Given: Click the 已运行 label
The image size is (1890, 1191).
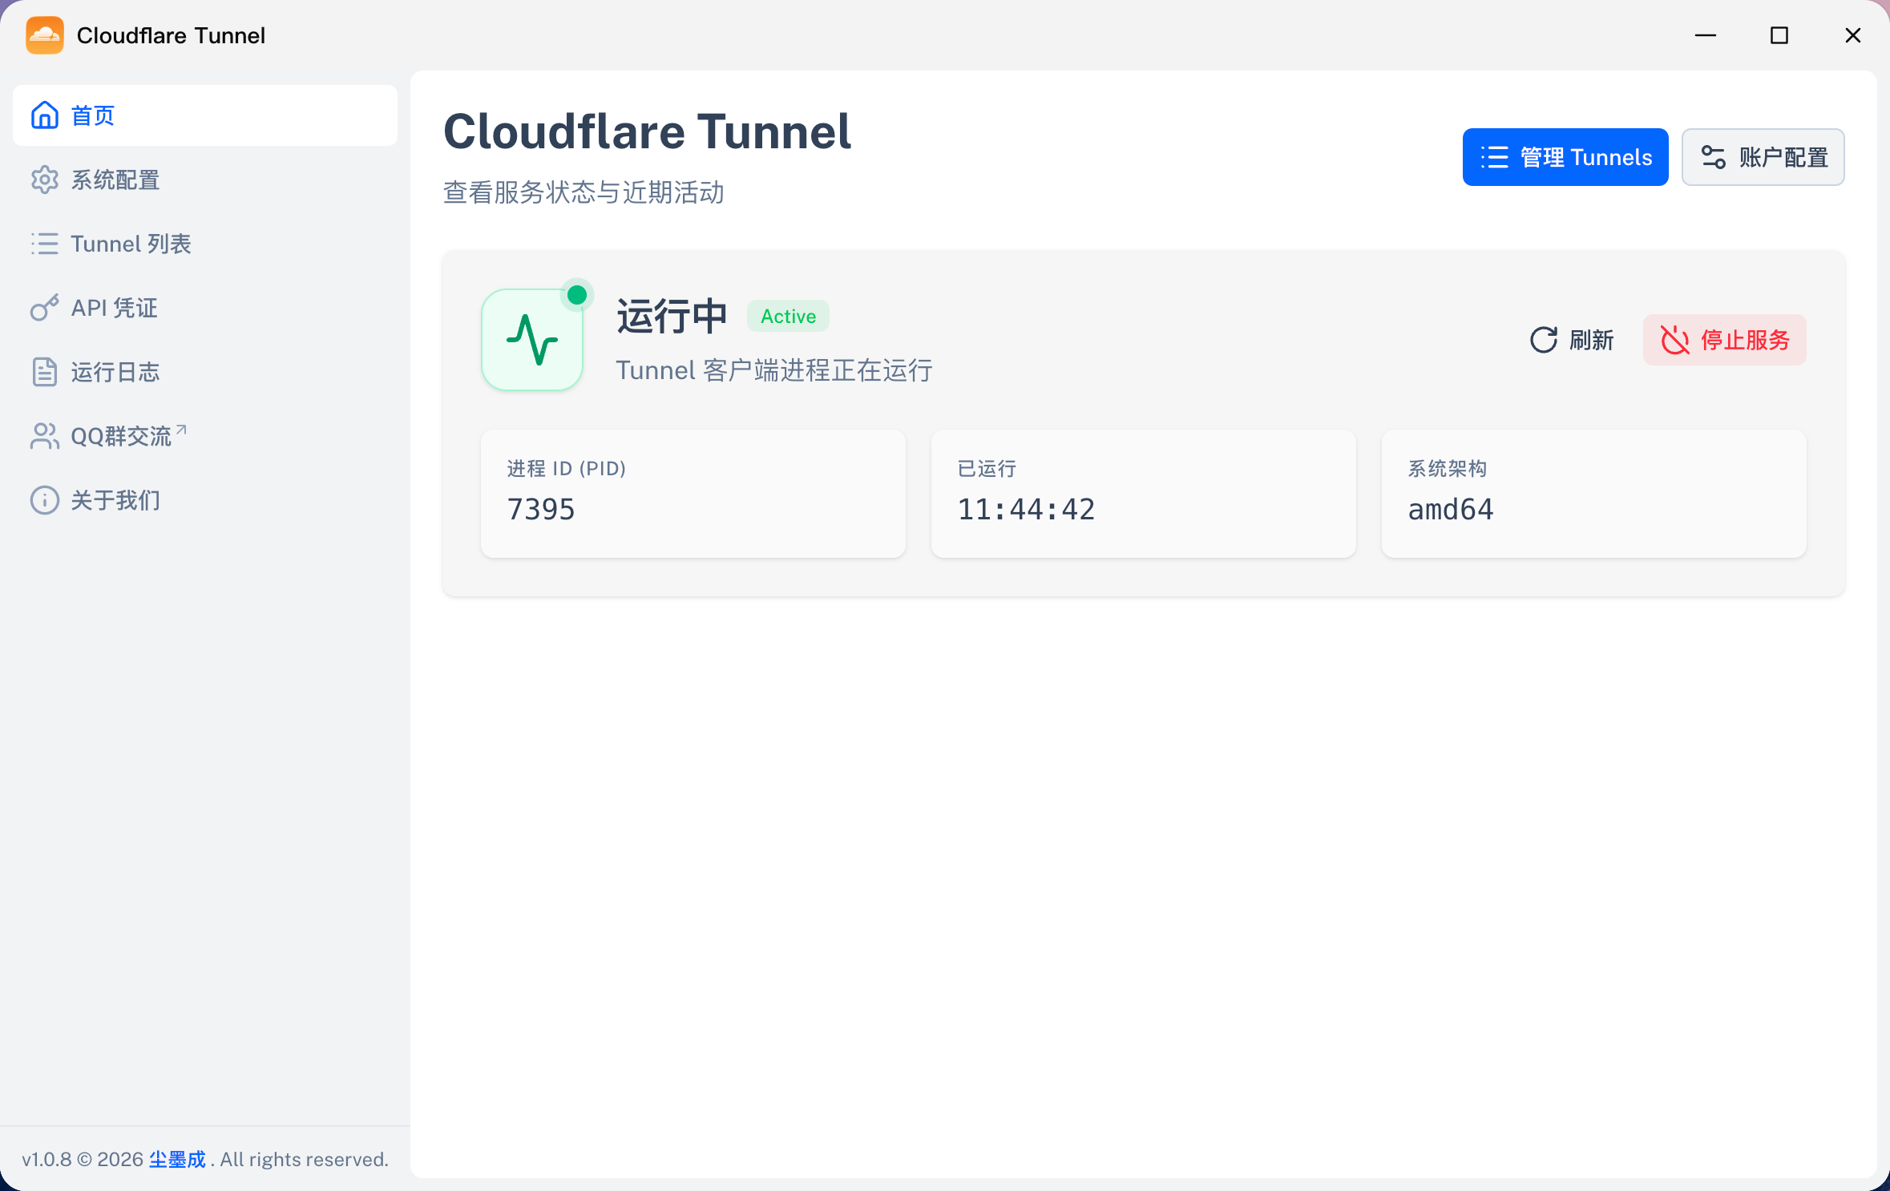Looking at the screenshot, I should (x=987, y=468).
